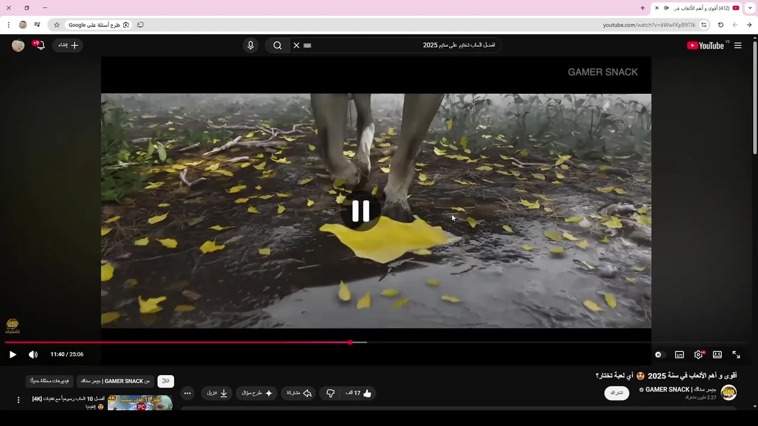
Task: Open the browser profile avatar
Action: click(x=23, y=25)
